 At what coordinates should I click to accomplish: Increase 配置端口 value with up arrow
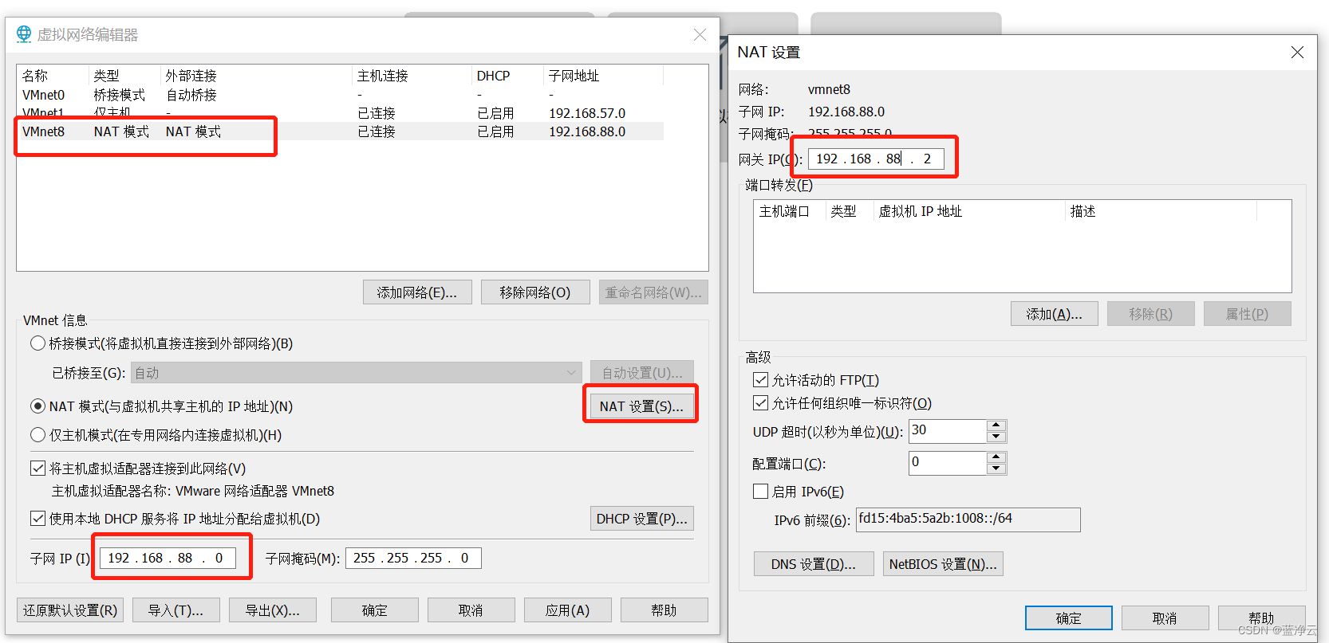tap(996, 457)
